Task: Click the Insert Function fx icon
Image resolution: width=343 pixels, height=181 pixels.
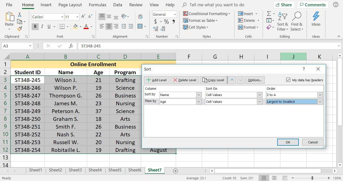Action: (71, 46)
